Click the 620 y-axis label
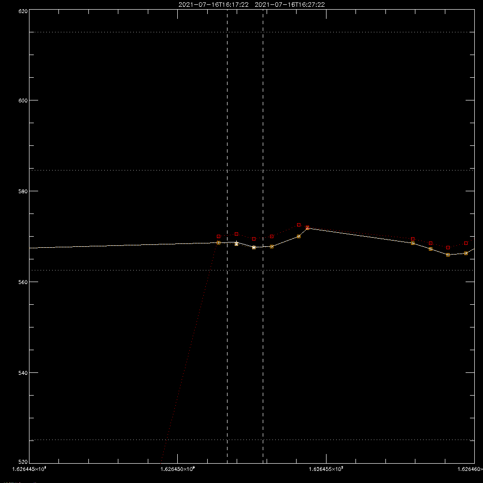The width and height of the screenshot is (483, 483). click(23, 11)
